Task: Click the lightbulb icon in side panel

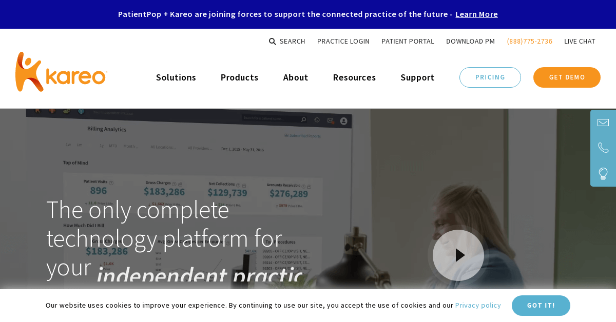Action: point(603,174)
